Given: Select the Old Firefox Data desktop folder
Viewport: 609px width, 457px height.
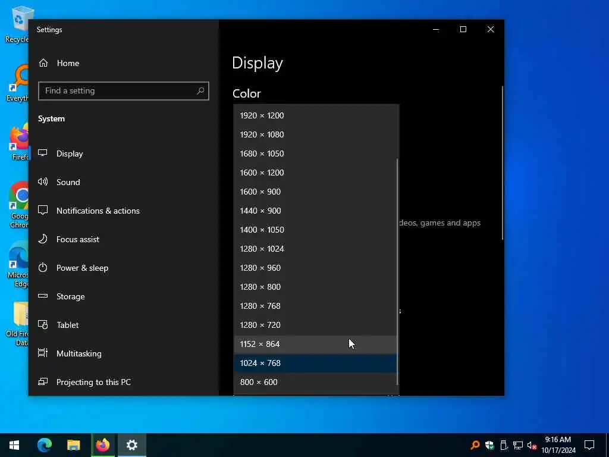Looking at the screenshot, I should pos(17,324).
